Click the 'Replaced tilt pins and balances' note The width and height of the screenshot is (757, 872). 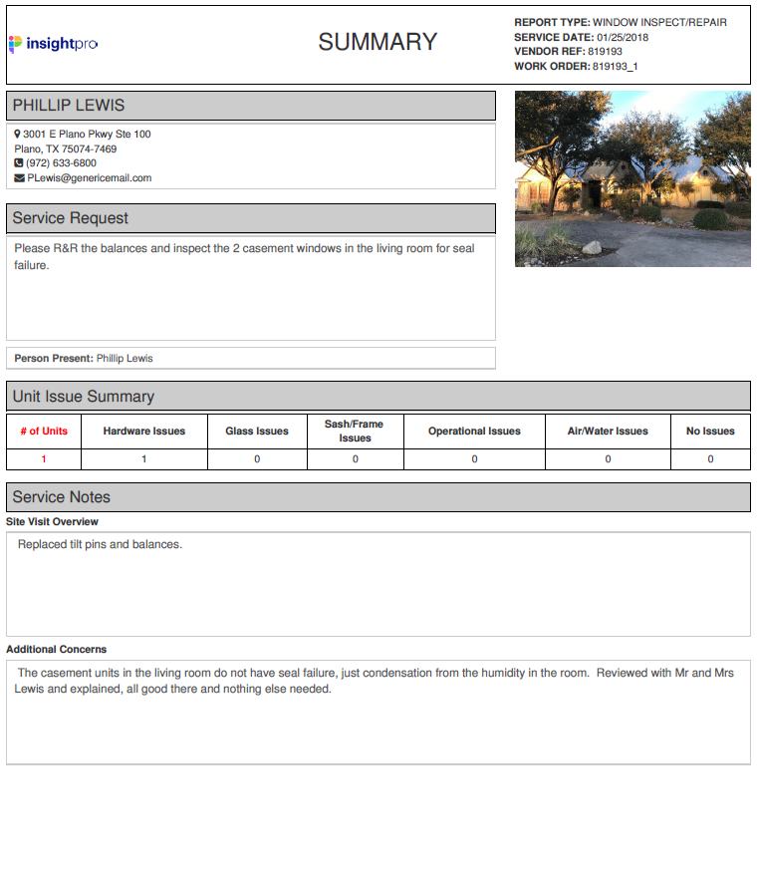(100, 544)
